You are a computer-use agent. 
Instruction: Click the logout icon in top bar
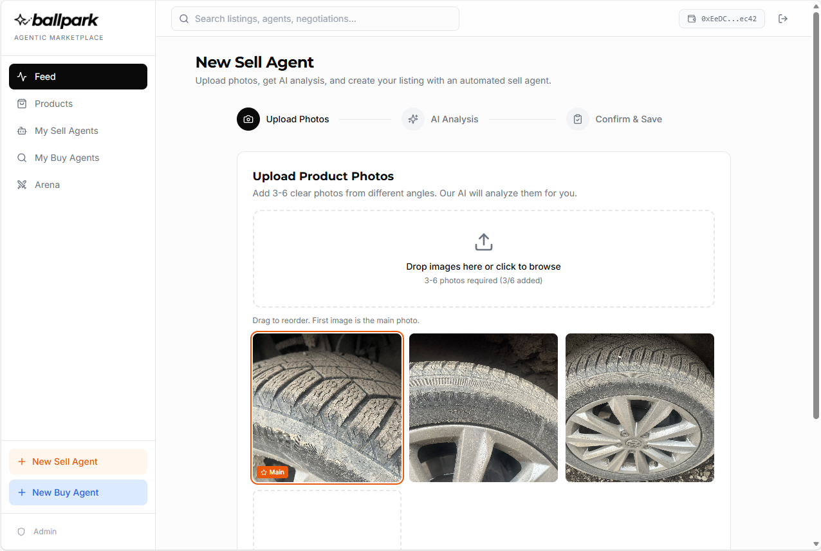783,19
